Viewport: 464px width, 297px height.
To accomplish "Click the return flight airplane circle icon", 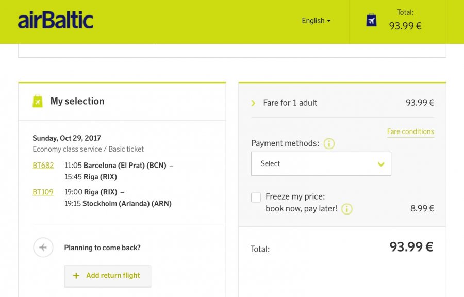I will coord(43,247).
